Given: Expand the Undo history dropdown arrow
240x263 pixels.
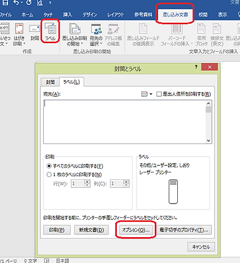Looking at the screenshot, I should (x=22, y=2).
